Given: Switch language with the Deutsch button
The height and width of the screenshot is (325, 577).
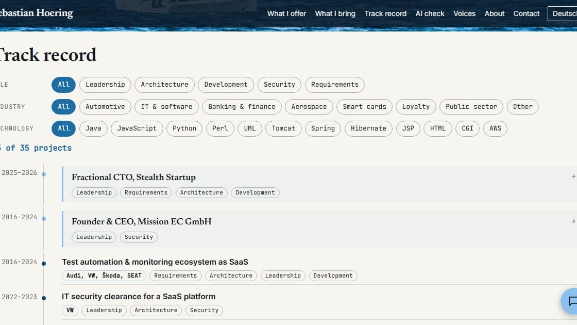Looking at the screenshot, I should coord(563,13).
